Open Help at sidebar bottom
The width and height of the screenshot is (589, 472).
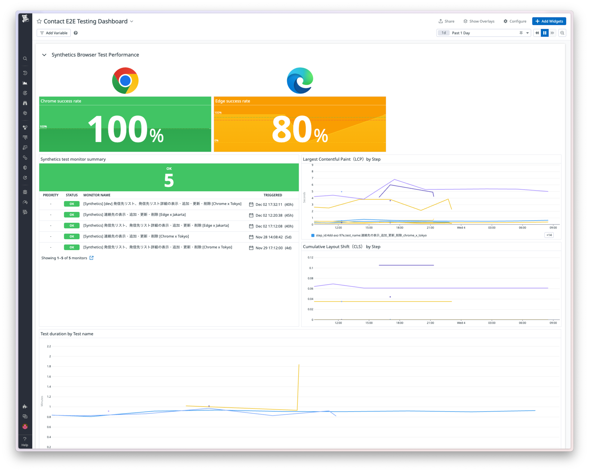click(25, 442)
